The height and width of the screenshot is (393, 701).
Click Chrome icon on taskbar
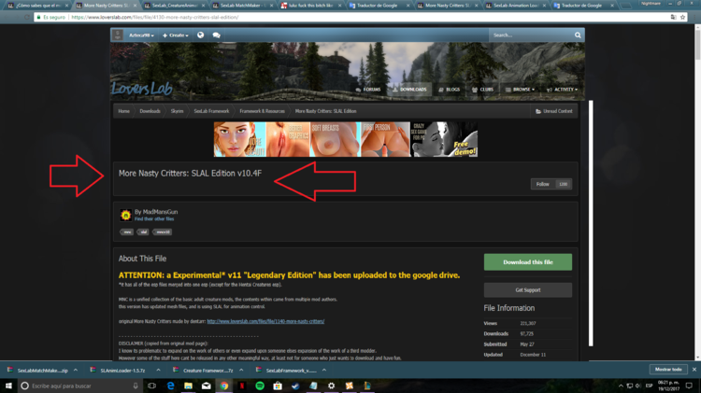click(224, 386)
